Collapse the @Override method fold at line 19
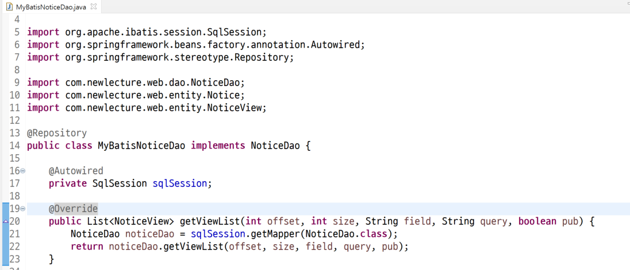Image resolution: width=630 pixels, height=270 pixels. click(22, 209)
